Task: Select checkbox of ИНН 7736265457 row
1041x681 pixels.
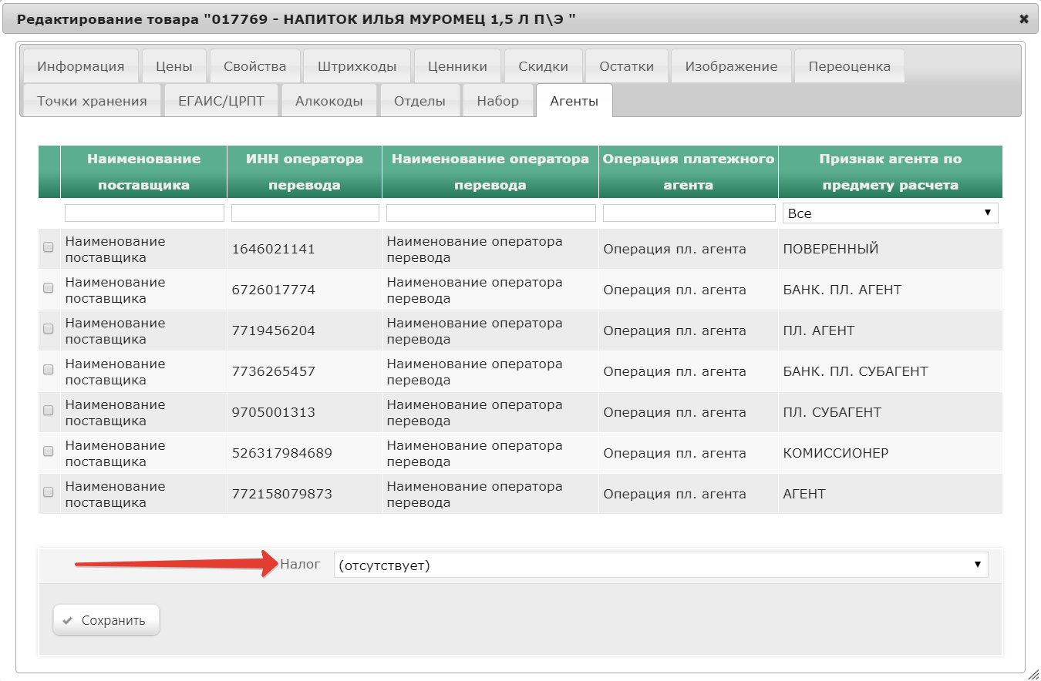Action: [49, 370]
